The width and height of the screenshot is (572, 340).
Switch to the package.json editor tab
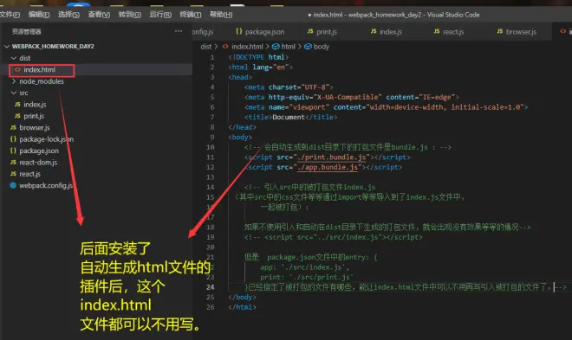260,32
